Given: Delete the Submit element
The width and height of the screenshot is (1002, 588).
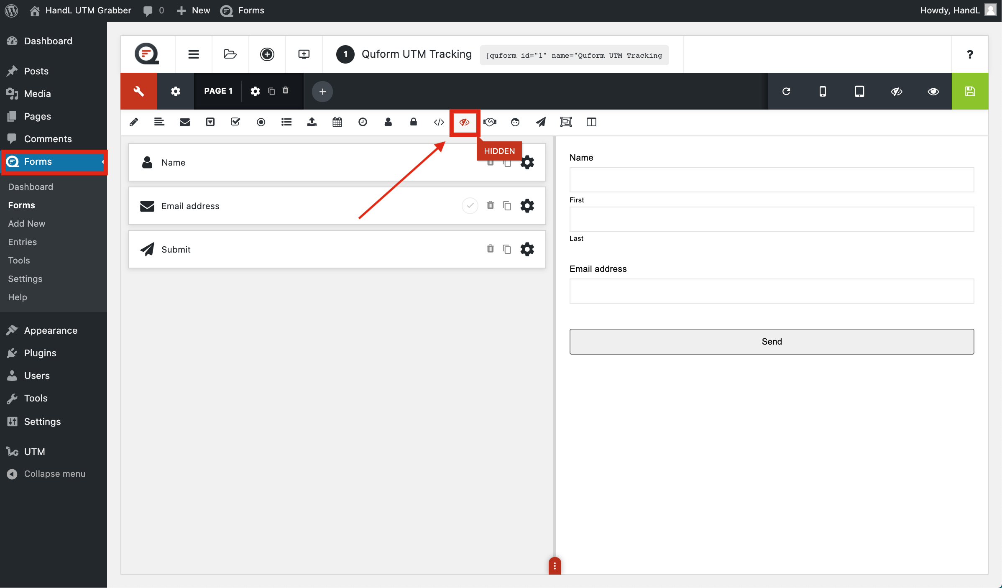Looking at the screenshot, I should click(491, 249).
